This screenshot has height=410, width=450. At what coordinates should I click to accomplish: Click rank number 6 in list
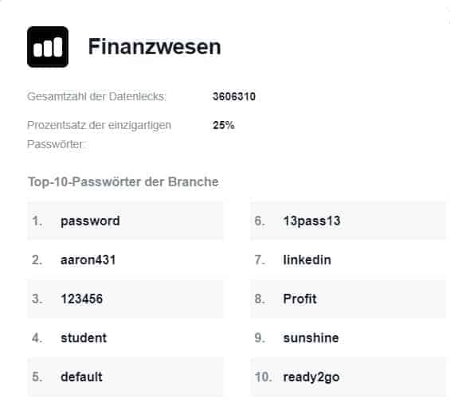pos(260,221)
